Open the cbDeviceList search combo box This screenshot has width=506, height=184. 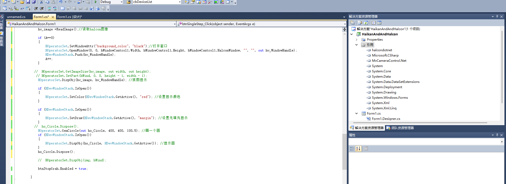(180, 2)
